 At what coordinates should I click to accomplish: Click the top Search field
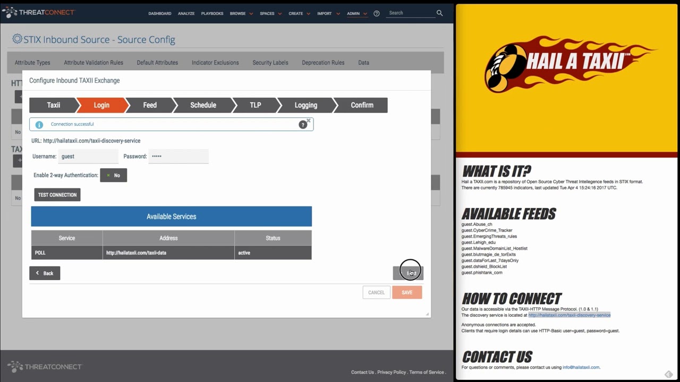pos(411,13)
